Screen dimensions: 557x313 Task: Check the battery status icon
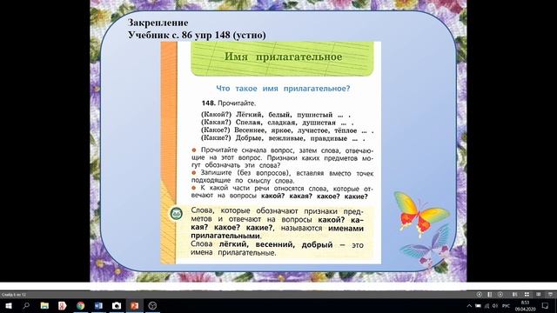(x=478, y=306)
